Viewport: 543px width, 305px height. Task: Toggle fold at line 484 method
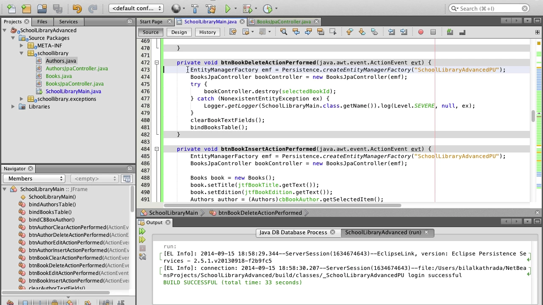157,149
